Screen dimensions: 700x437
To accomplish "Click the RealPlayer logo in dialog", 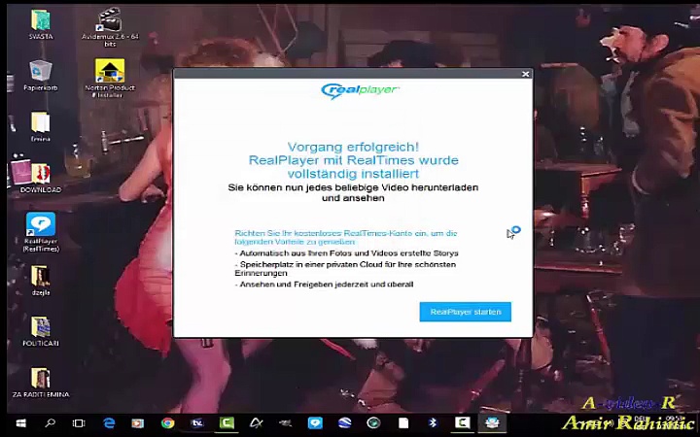I will [360, 91].
